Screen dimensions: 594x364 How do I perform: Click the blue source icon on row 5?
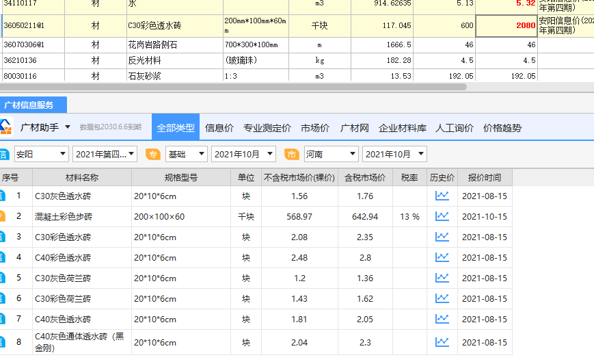pos(2,278)
